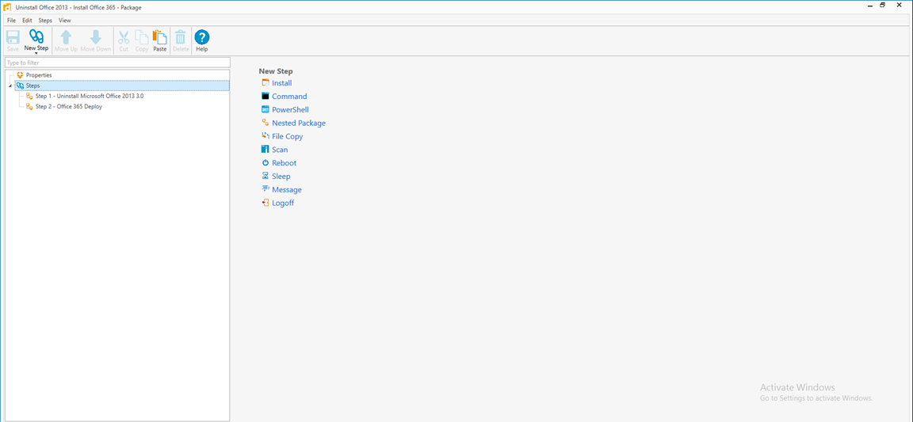Click the Move Down arrow icon
Viewport: 913px width, 422px height.
(x=95, y=37)
